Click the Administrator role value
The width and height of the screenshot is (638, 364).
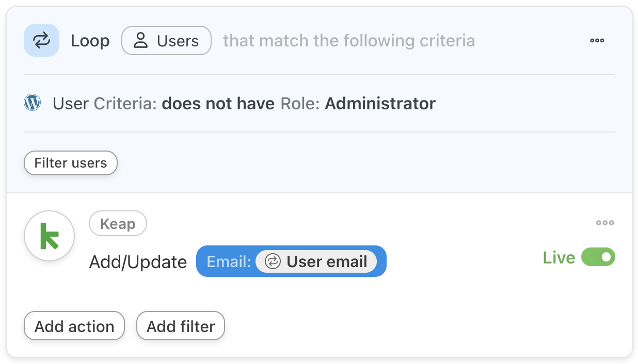380,104
